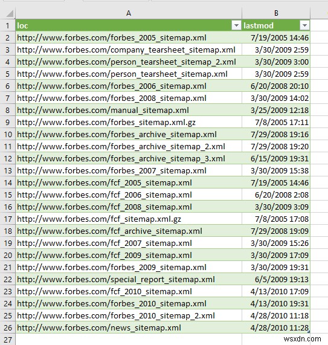Image resolution: width=328 pixels, height=345 pixels.
Task: Click cell with forbes_sitemap.xml.gz URL
Action: tap(129, 122)
